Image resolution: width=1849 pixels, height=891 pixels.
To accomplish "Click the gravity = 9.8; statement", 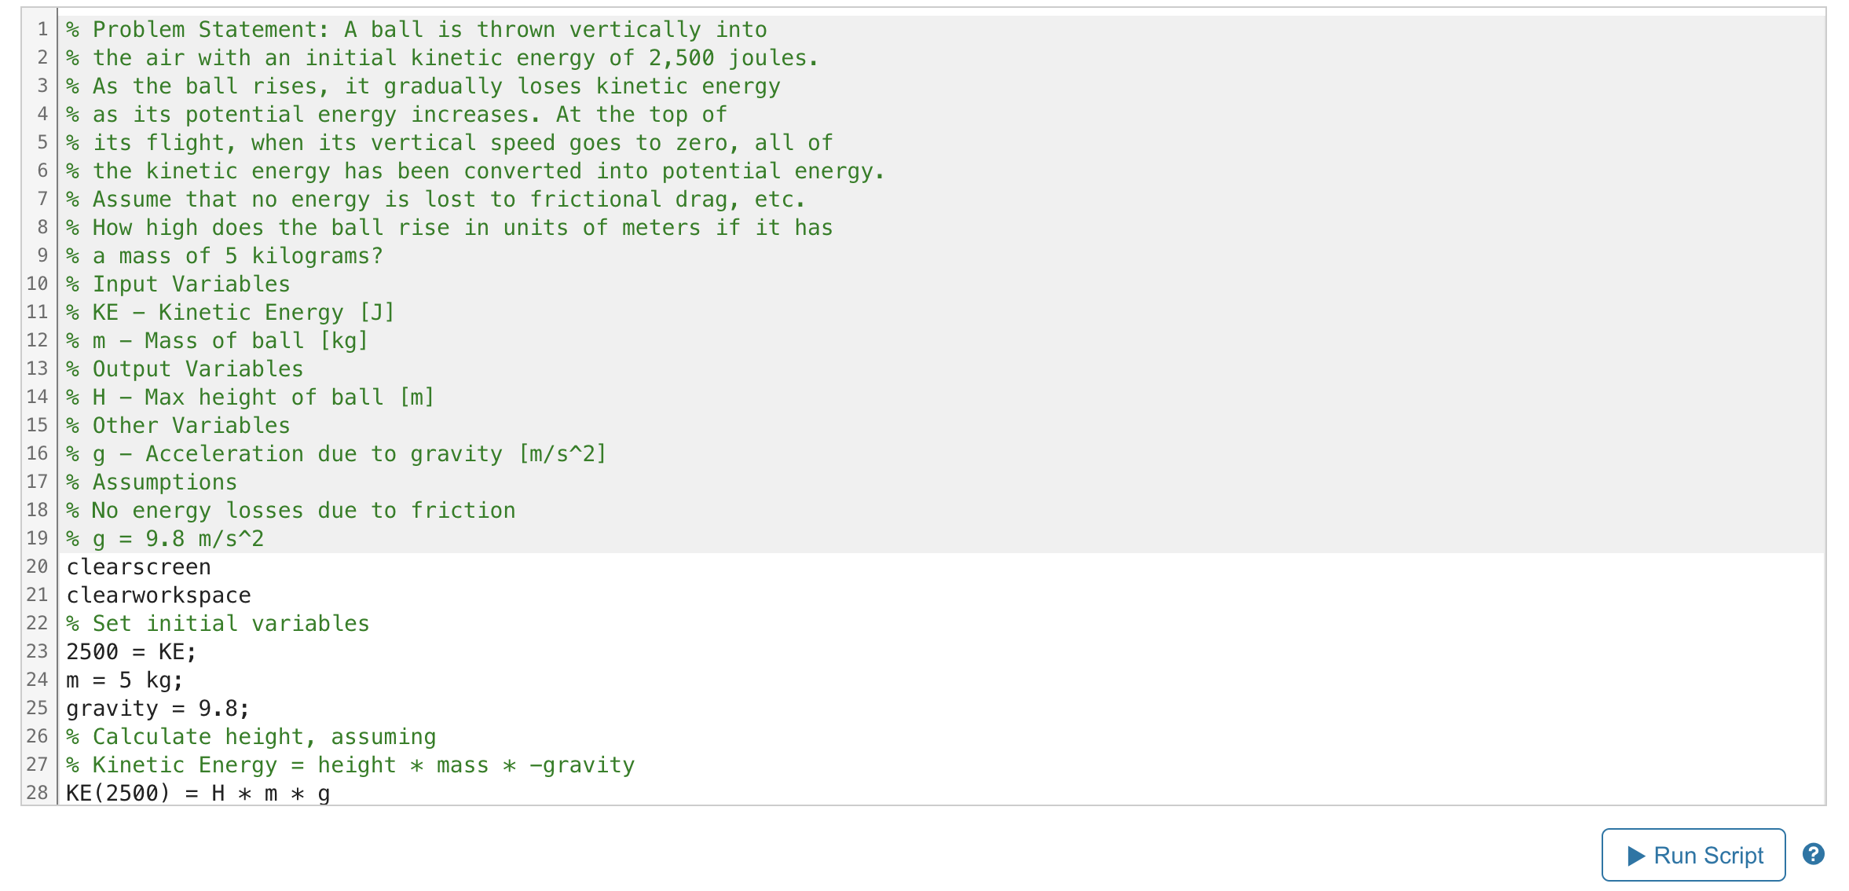I will point(157,708).
